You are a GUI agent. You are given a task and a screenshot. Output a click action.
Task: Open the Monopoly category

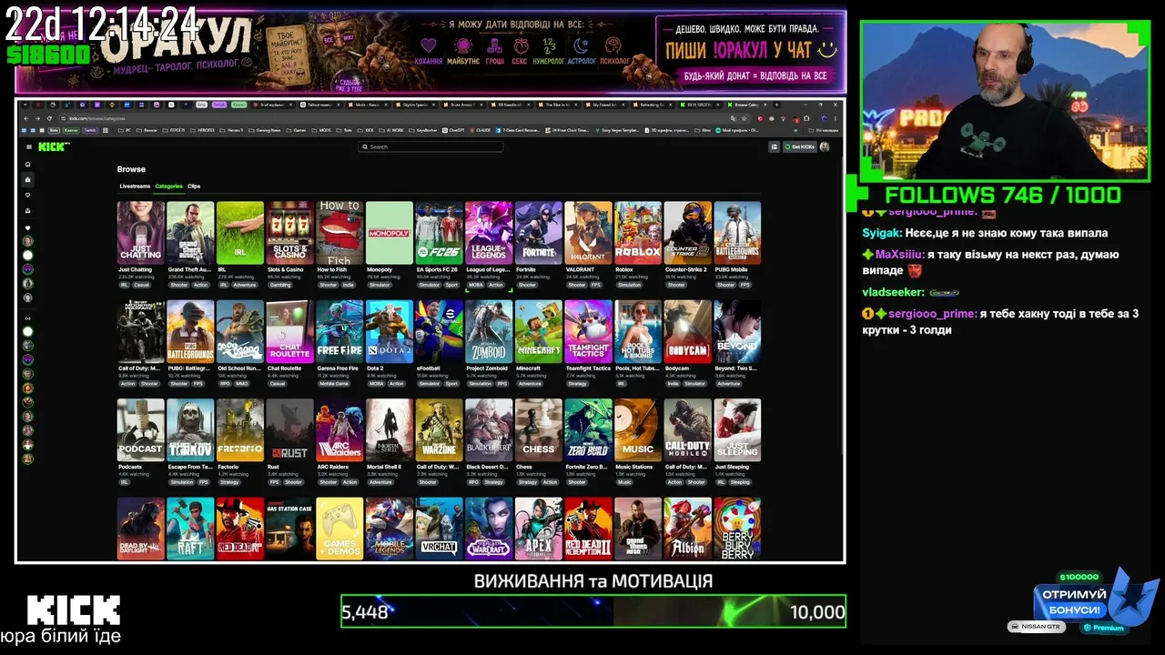(x=390, y=233)
